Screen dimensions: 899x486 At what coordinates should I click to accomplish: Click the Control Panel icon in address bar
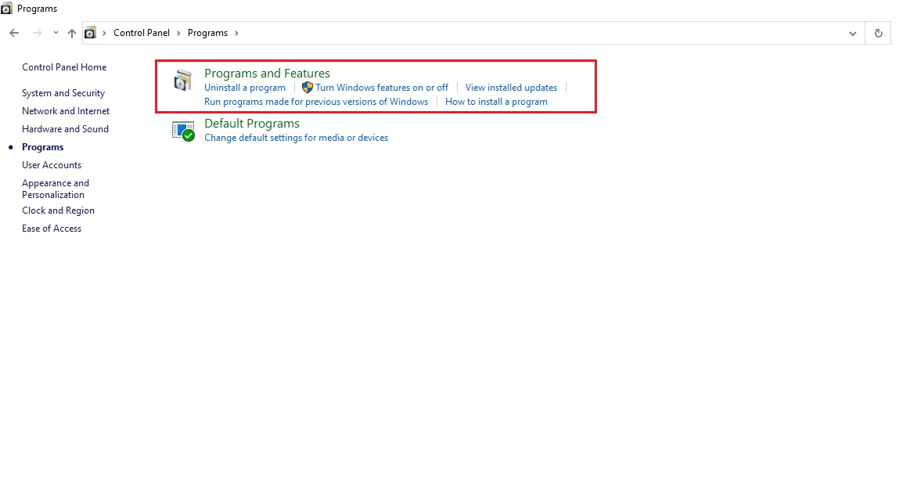(x=90, y=34)
